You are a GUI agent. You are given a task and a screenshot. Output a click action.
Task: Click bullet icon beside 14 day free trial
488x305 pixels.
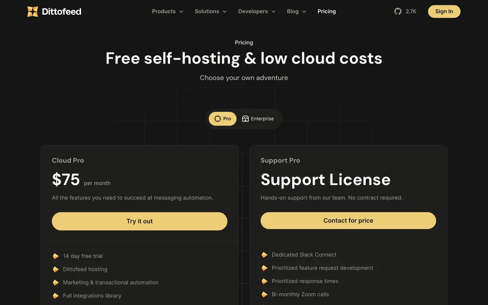(x=56, y=256)
